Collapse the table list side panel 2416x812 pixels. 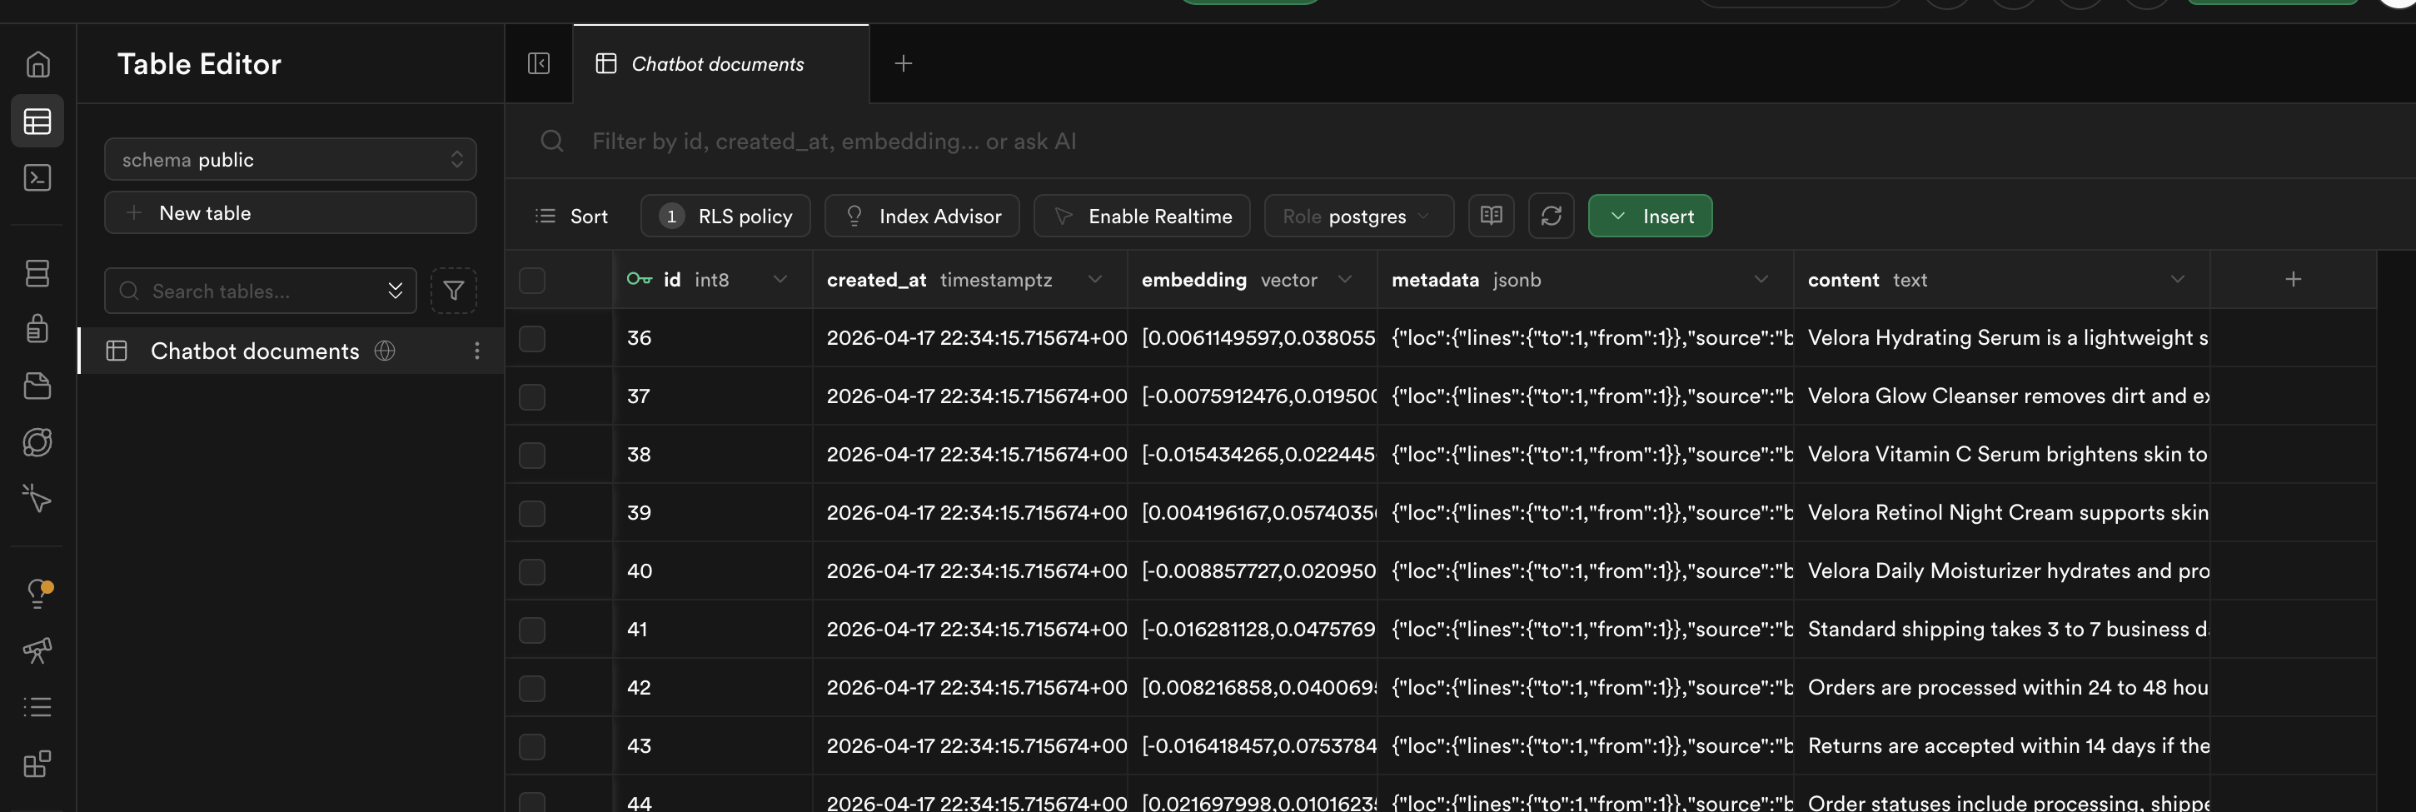point(538,64)
